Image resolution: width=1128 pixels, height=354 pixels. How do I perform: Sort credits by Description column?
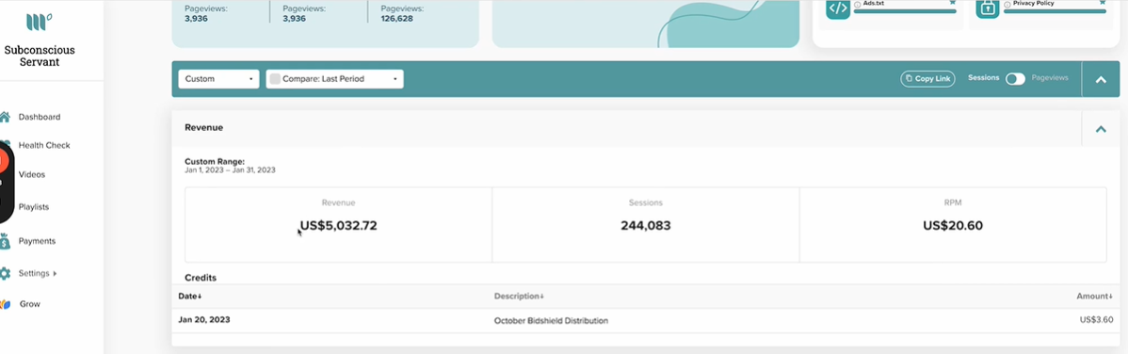(519, 296)
